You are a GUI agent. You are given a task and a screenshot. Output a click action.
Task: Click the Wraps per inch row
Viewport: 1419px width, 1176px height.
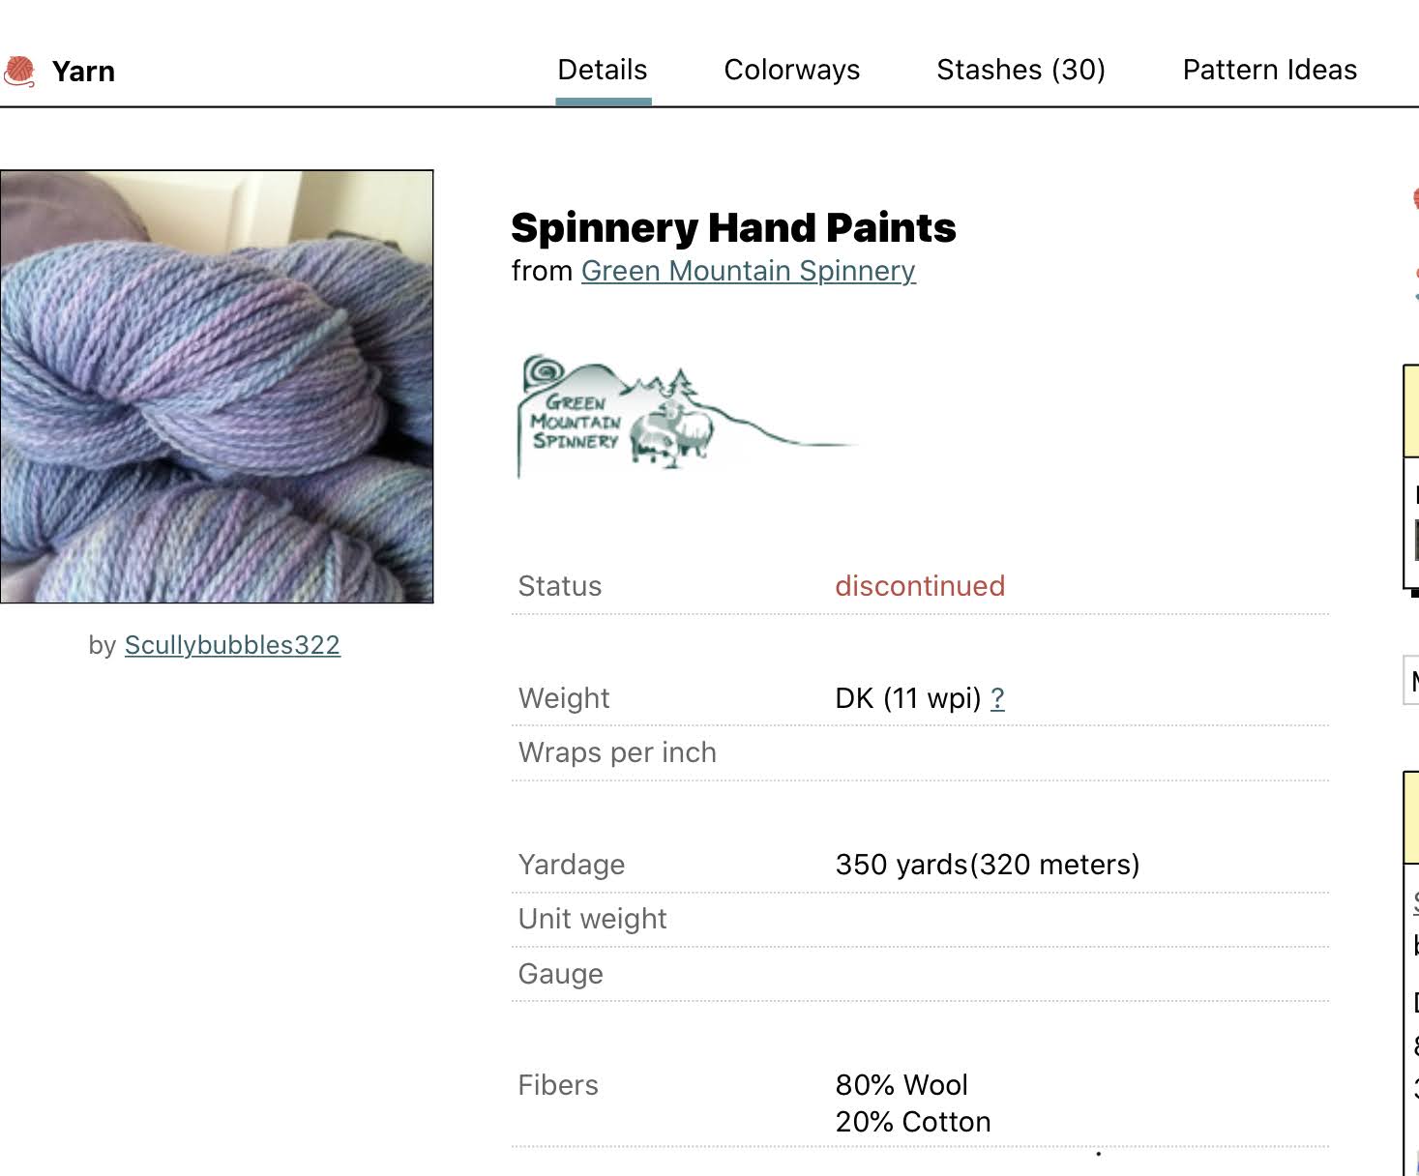pos(920,753)
